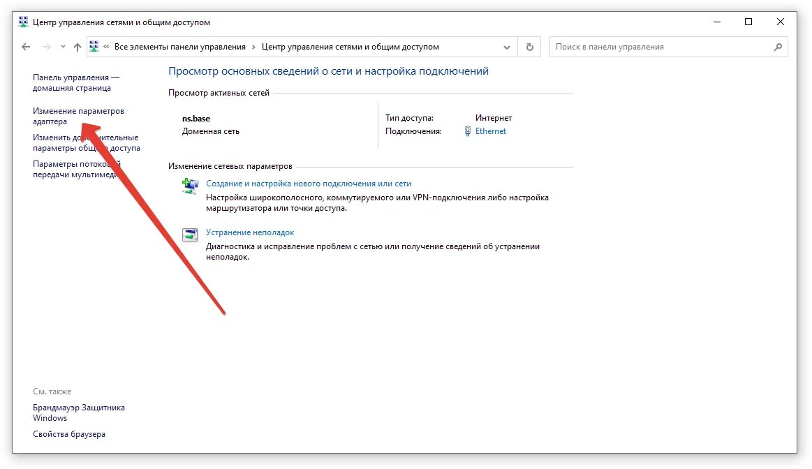The image size is (812, 469).
Task: Click the window title bar network icon
Action: 24,22
